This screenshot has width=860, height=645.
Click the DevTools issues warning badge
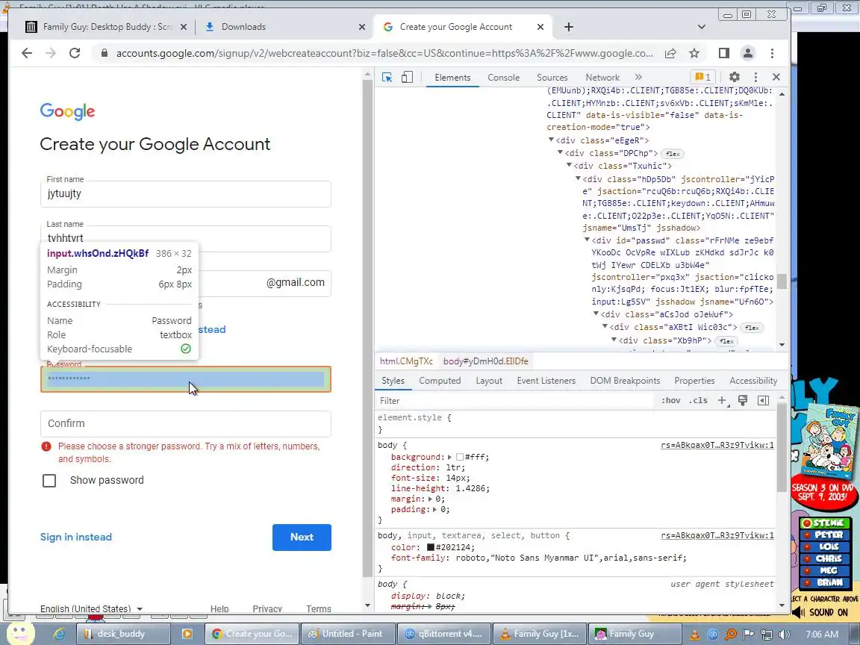(702, 78)
